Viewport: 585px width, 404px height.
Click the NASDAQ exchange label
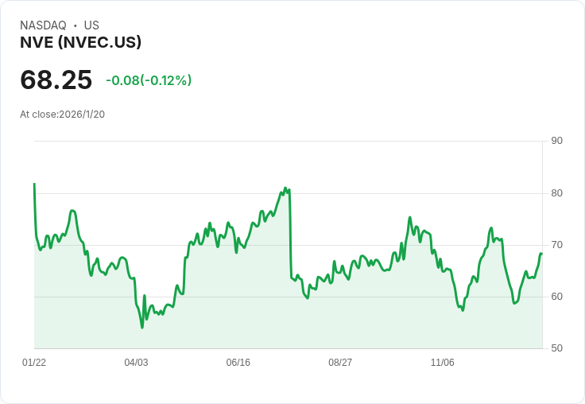tap(43, 25)
